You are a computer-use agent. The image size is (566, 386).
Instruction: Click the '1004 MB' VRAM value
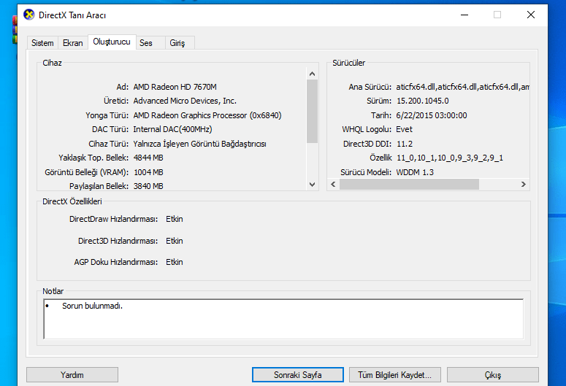pyautogui.click(x=148, y=172)
